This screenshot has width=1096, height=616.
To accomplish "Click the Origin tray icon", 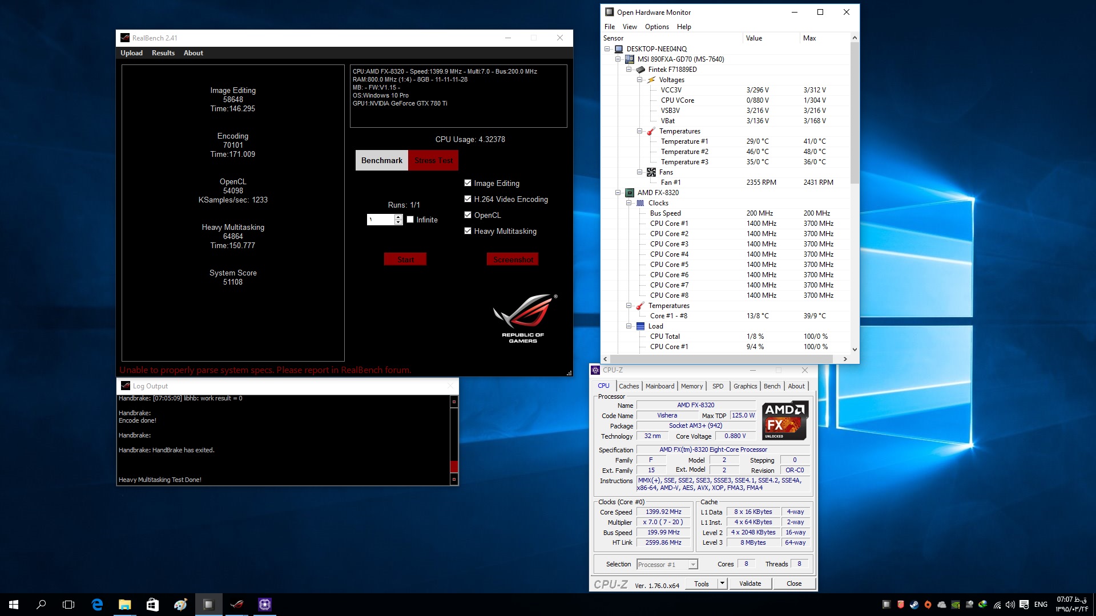I will pos(928,605).
